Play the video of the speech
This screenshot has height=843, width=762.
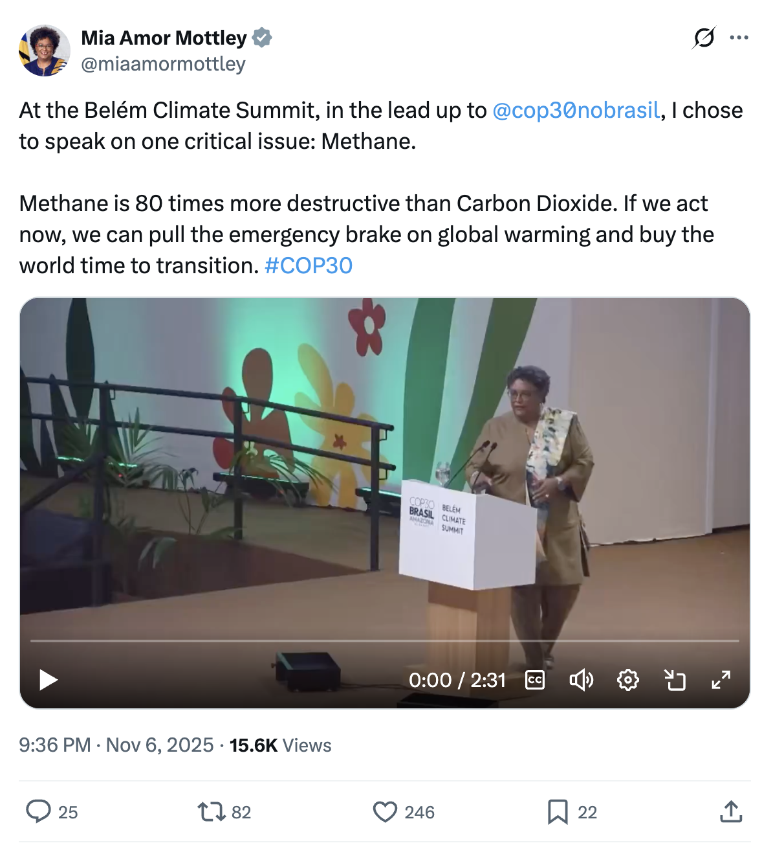47,680
